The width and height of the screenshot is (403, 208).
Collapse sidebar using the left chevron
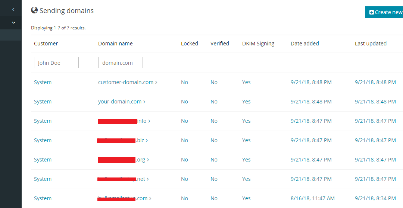(13, 9)
